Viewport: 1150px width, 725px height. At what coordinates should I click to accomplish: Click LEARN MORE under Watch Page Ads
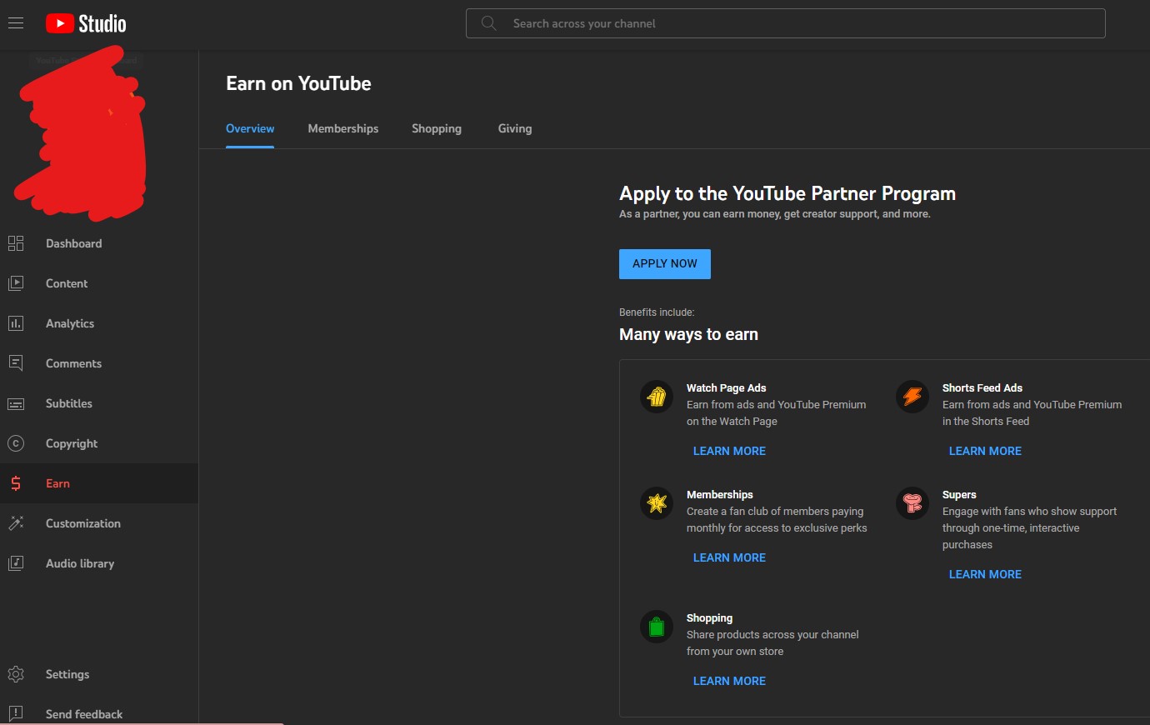click(729, 451)
